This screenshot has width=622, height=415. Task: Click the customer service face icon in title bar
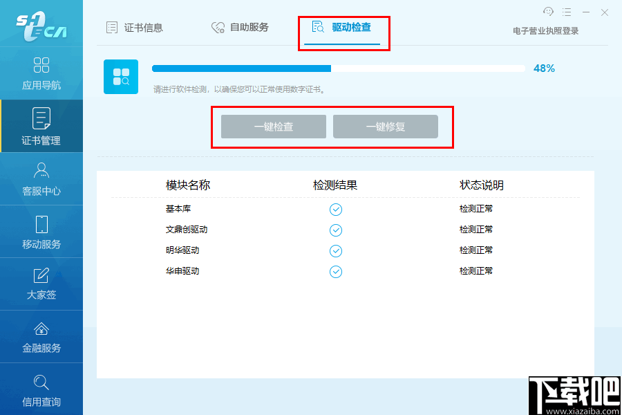coord(548,12)
